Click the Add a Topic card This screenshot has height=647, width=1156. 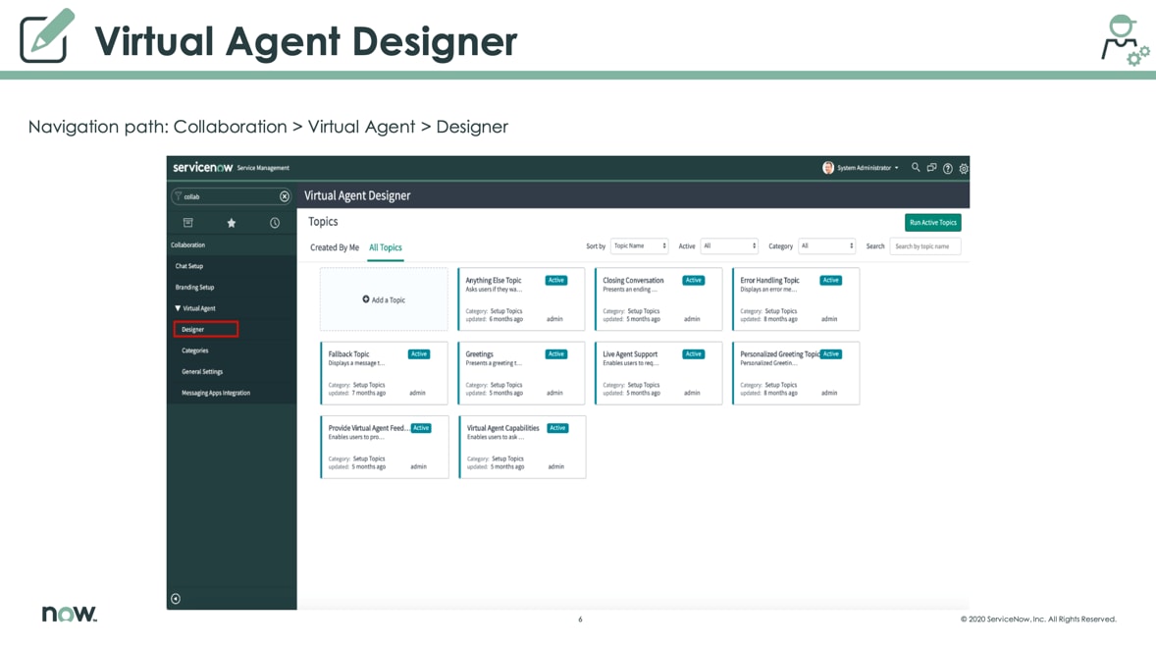click(x=384, y=299)
